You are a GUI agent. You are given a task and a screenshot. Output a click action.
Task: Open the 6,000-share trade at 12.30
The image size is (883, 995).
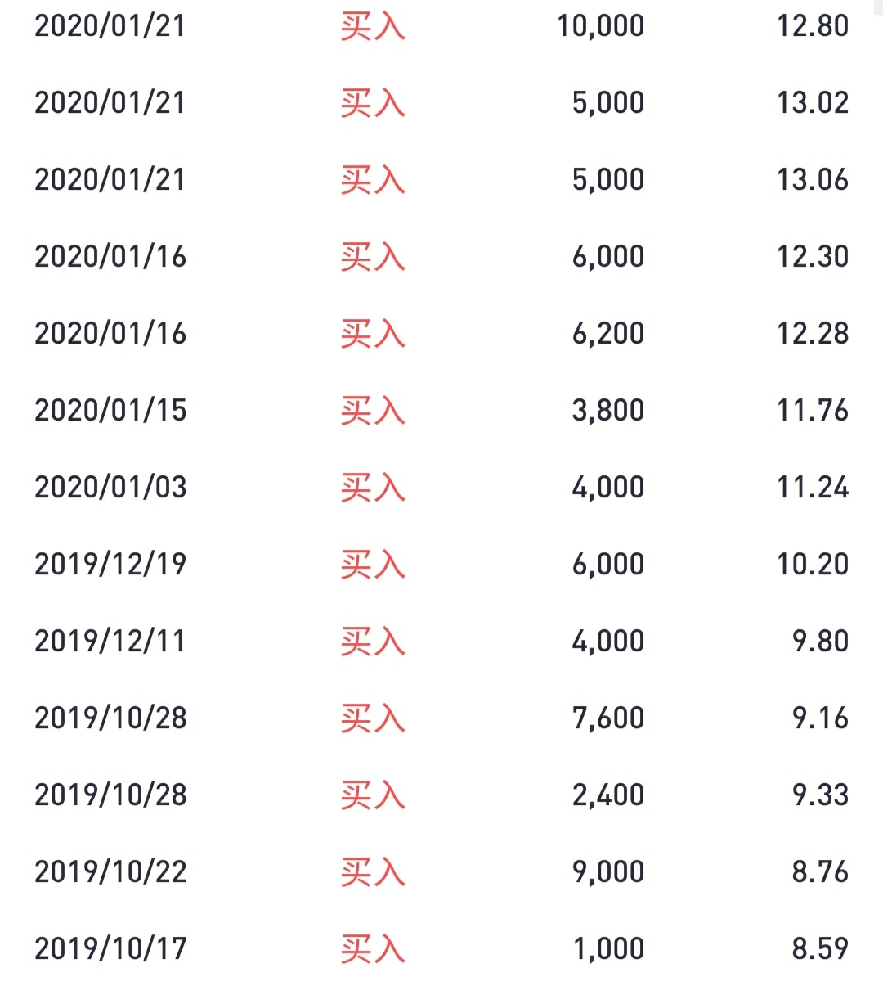pyautogui.click(x=441, y=257)
